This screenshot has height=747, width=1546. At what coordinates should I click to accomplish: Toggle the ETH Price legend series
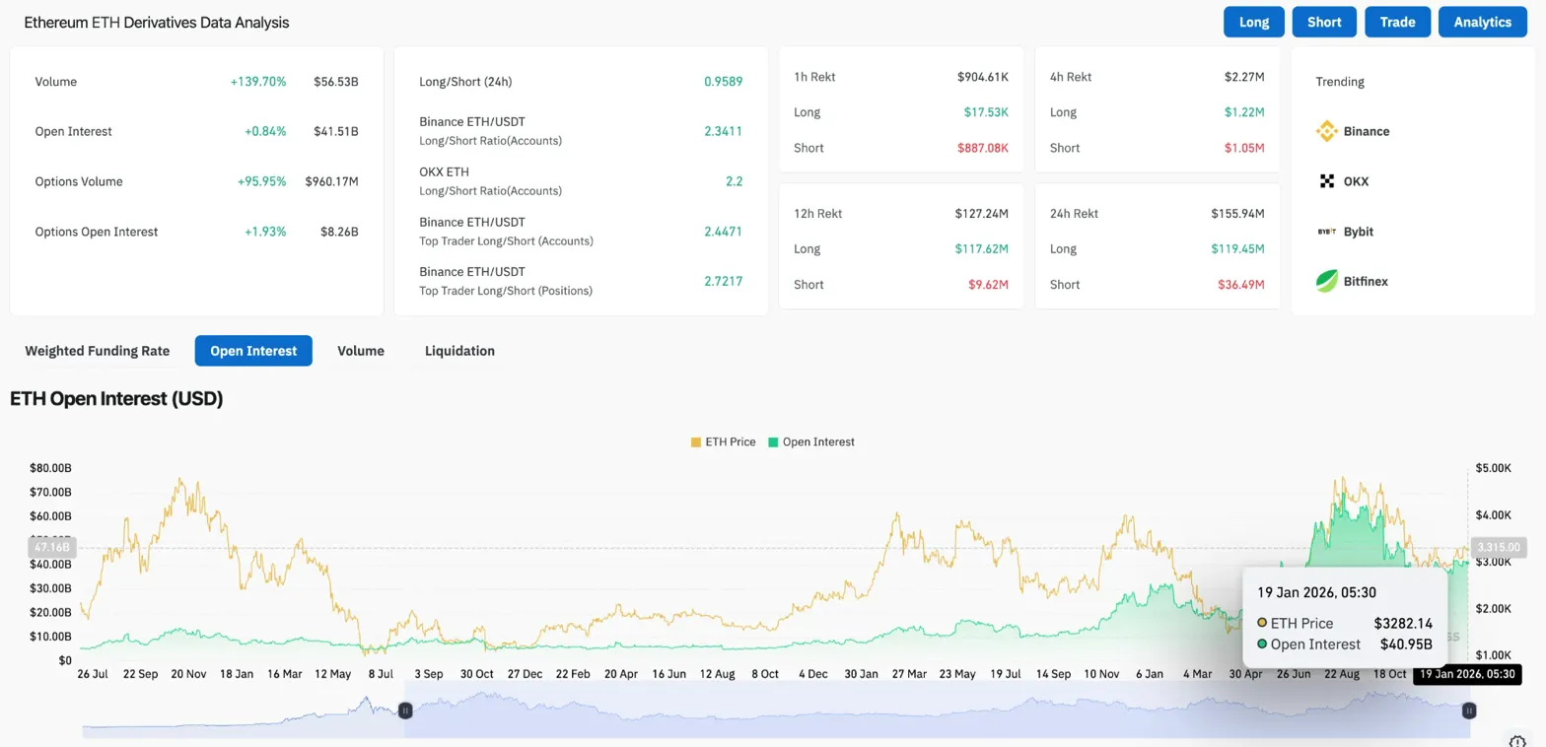tap(724, 441)
